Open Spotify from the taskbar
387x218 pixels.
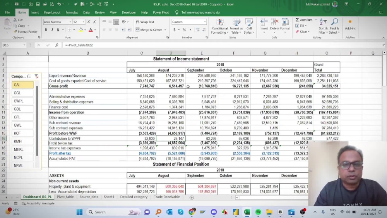pyautogui.click(x=258, y=212)
